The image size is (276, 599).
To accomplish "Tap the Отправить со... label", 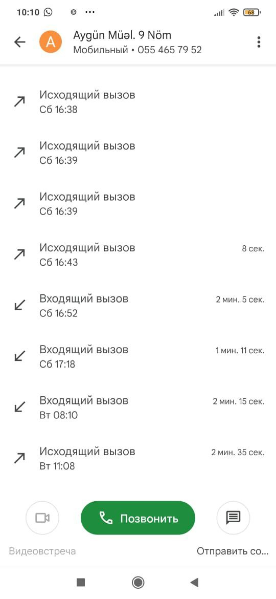I will 233,551.
